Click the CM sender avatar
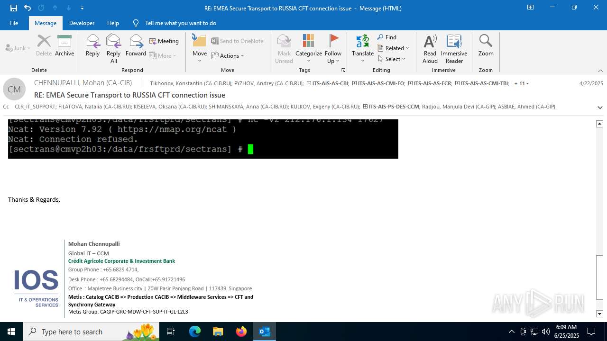607x341 pixels. click(x=14, y=89)
